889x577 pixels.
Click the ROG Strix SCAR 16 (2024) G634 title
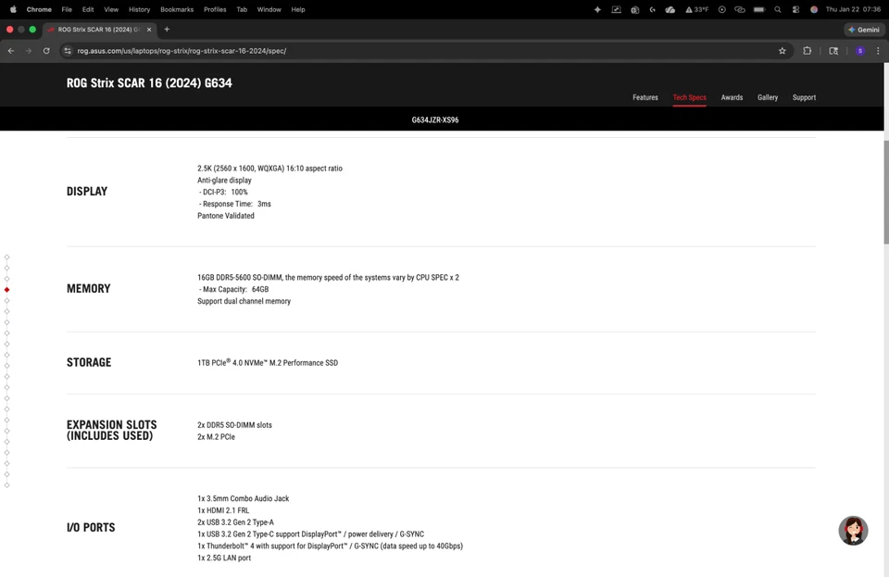point(149,82)
